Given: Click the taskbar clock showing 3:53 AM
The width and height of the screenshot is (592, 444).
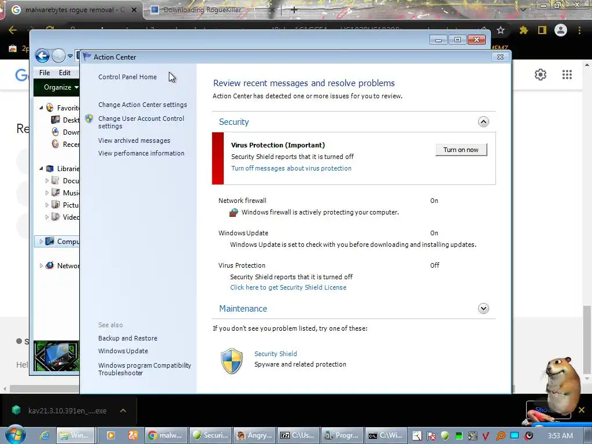Looking at the screenshot, I should coord(560,436).
